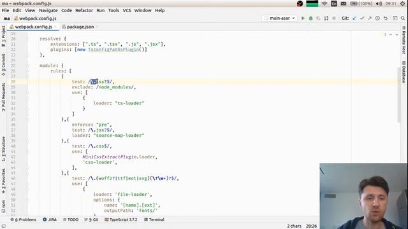Screen dimensions: 408x229
Task: Click webpack.config.js breadcrumb in navigation bar
Action: point(35,18)
